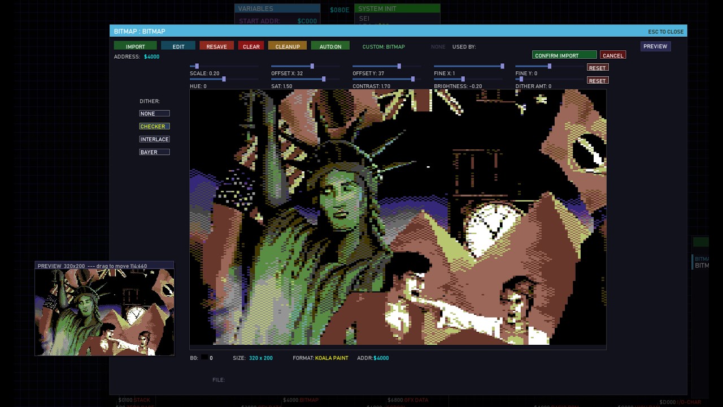Reset the lower row of color sliders
Image resolution: width=723 pixels, height=407 pixels.
pos(597,81)
